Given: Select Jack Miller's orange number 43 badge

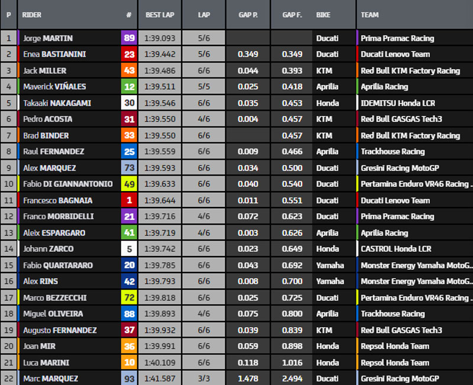Looking at the screenshot, I should [x=129, y=71].
